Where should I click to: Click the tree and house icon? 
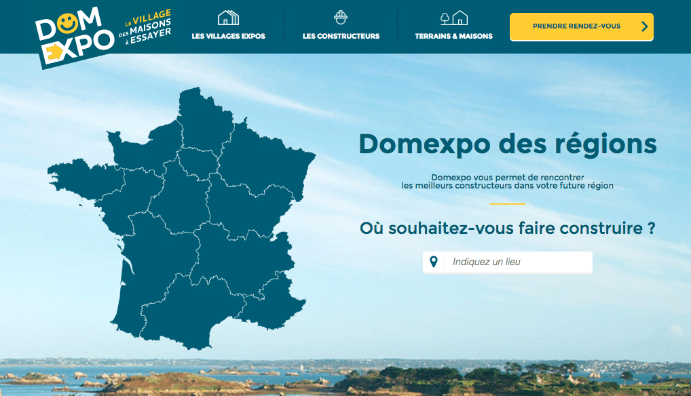pos(453,18)
